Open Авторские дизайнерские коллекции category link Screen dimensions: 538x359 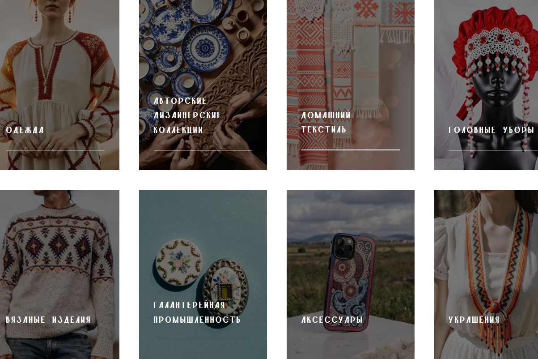[x=187, y=115]
